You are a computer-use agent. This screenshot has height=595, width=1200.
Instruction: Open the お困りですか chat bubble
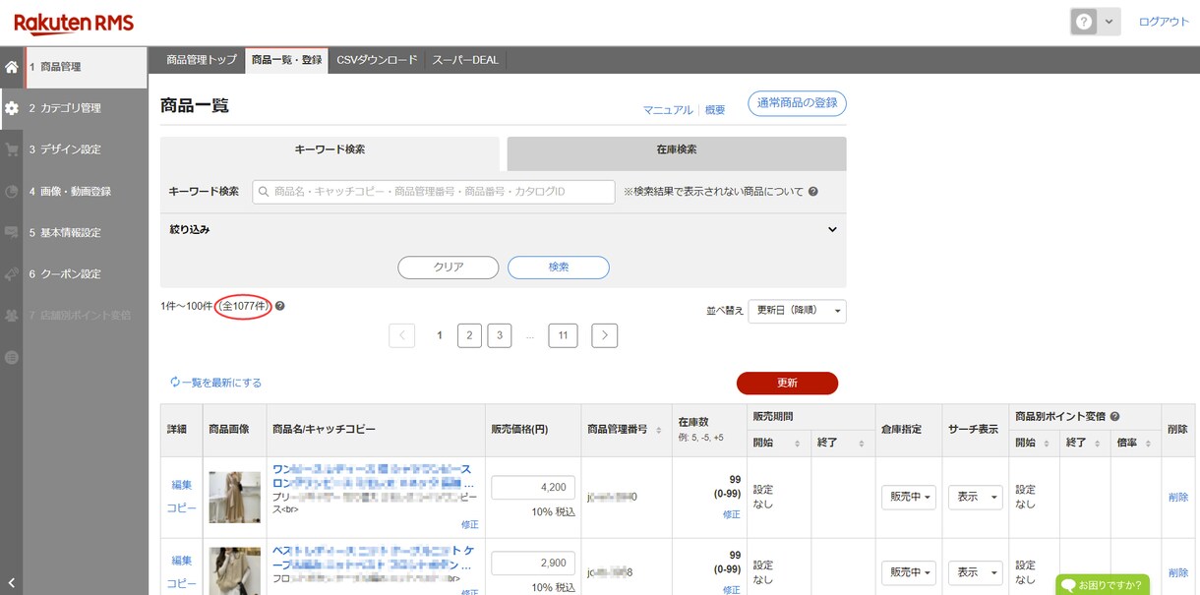[1103, 584]
